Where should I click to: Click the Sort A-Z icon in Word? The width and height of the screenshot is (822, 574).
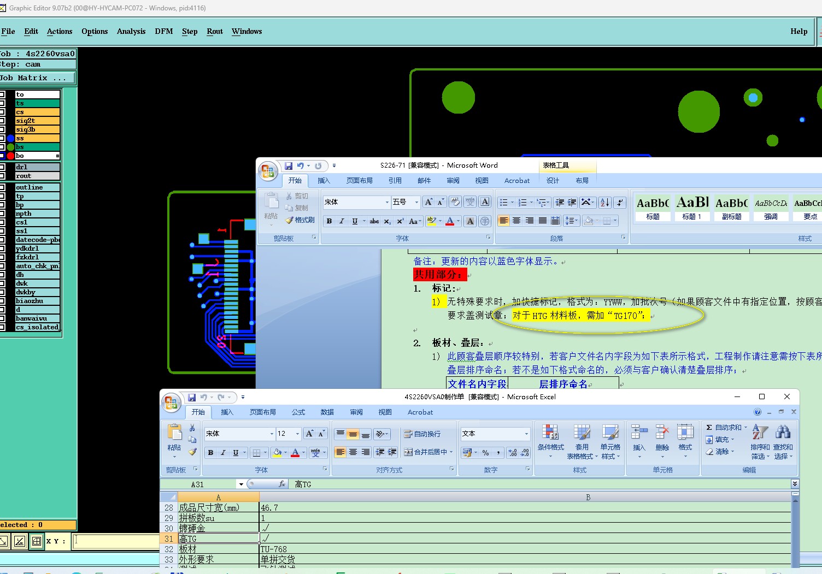[604, 202]
